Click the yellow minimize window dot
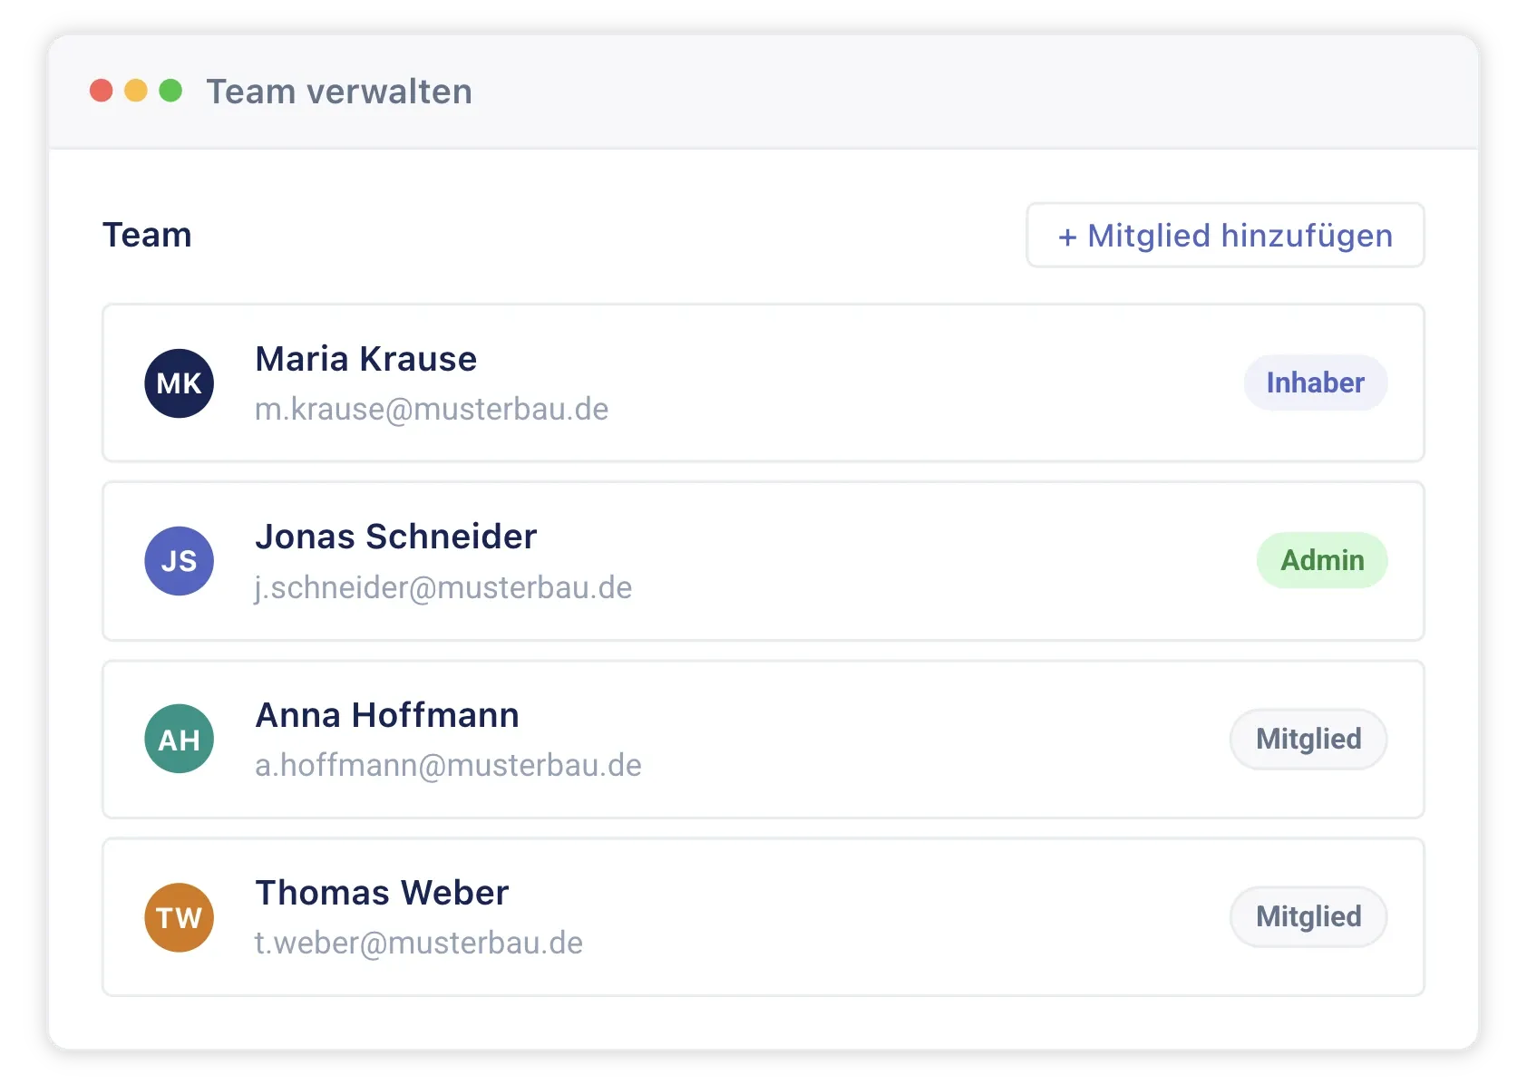This screenshot has height=1084, width=1527. [x=136, y=91]
